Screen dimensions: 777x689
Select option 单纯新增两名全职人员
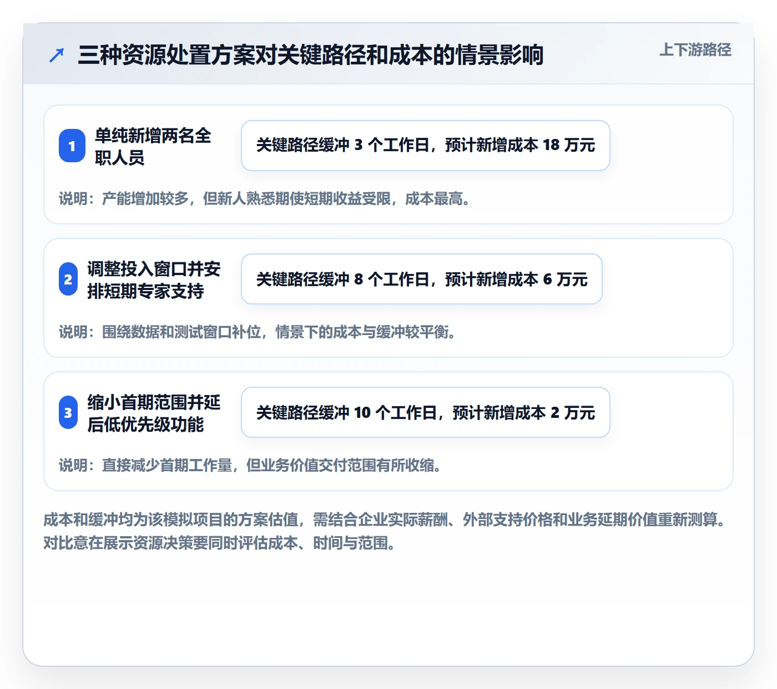click(153, 146)
